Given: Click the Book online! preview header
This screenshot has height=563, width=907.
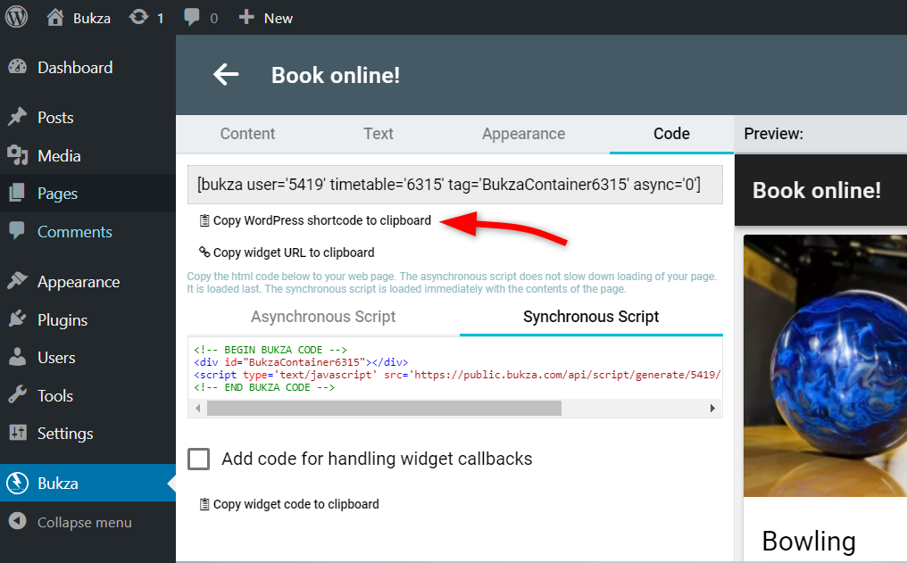Looking at the screenshot, I should (816, 190).
